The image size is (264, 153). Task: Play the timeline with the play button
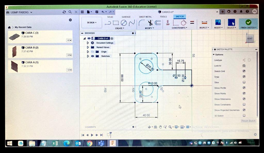click(x=92, y=135)
